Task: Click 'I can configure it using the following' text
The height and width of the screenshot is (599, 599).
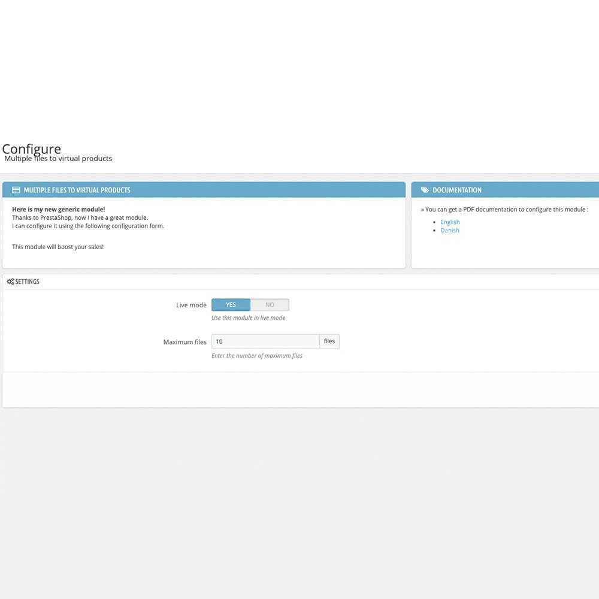Action: pyautogui.click(x=88, y=226)
